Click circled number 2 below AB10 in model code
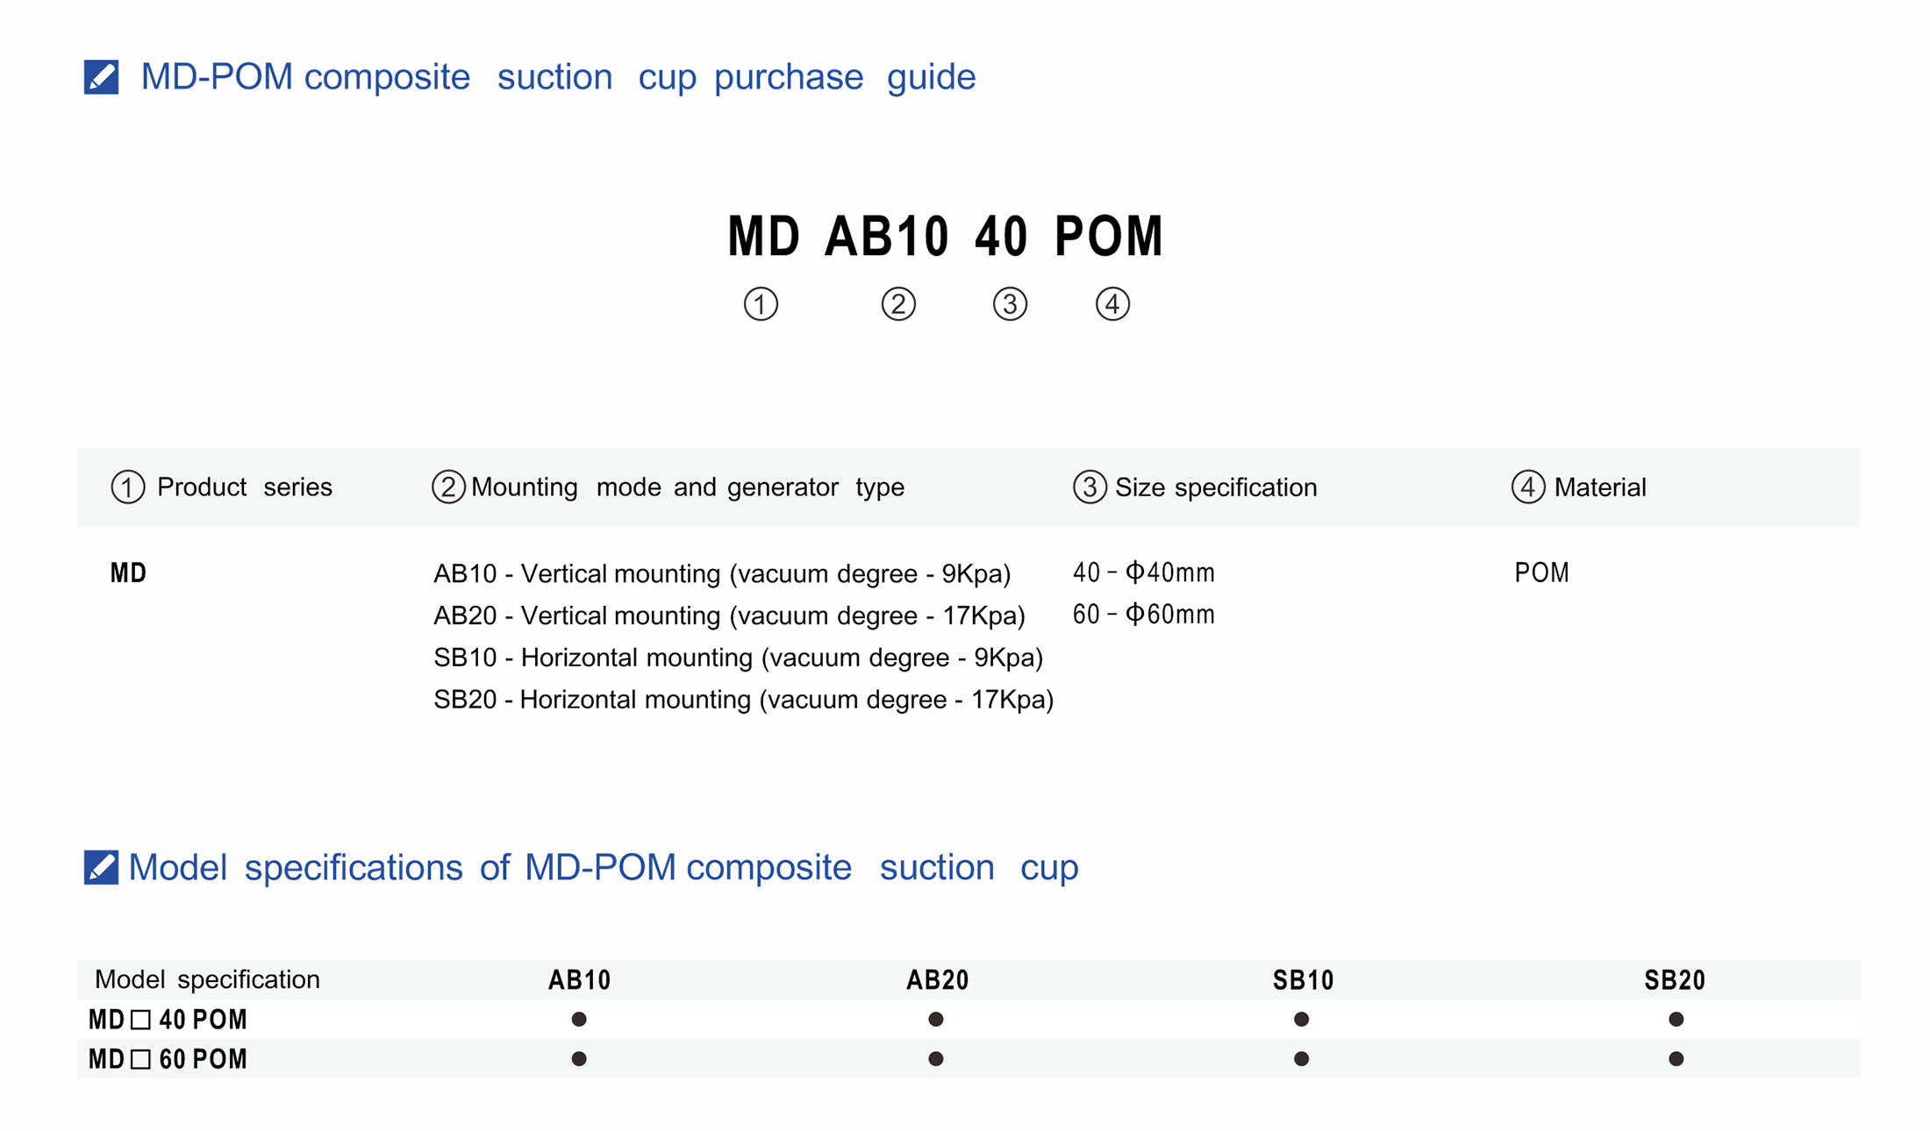1930x1131 pixels. [x=898, y=304]
